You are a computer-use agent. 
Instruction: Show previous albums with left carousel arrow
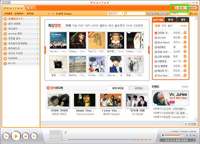point(45,50)
